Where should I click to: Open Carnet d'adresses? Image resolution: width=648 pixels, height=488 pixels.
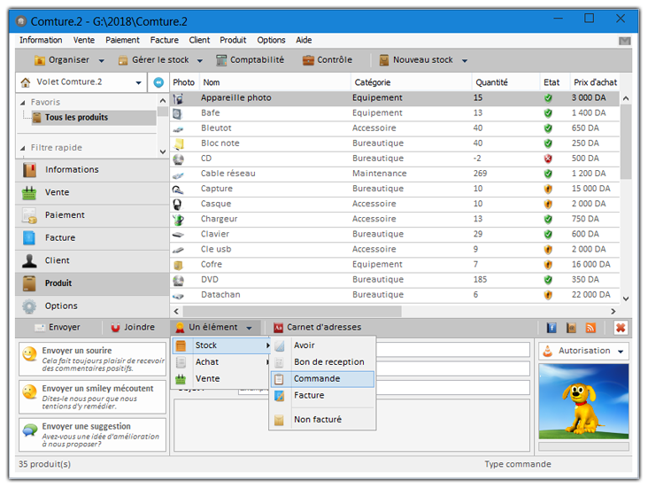tap(318, 328)
